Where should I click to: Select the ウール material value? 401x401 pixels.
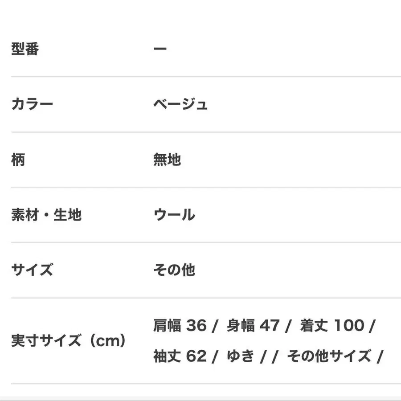pyautogui.click(x=174, y=215)
